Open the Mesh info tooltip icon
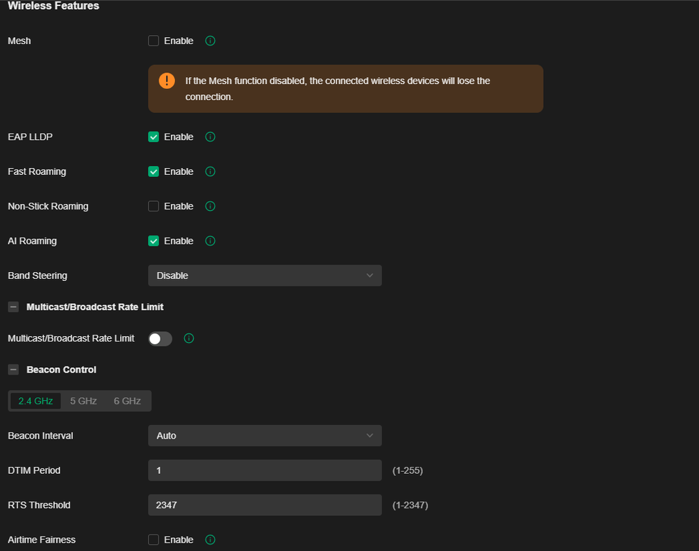Image resolution: width=699 pixels, height=551 pixels. [x=210, y=41]
